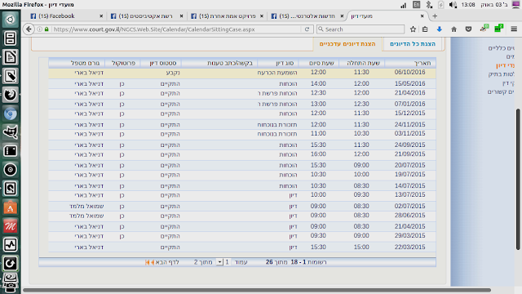The height and width of the screenshot is (294, 522).
Task: Open the page number dropdown in pager
Action: (219, 262)
